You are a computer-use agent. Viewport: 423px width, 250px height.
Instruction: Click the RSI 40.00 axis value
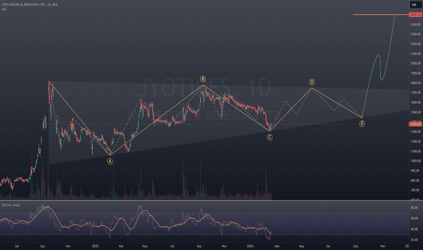point(414,229)
